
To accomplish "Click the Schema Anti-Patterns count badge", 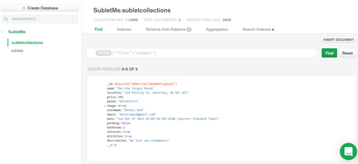I will (189, 29).
